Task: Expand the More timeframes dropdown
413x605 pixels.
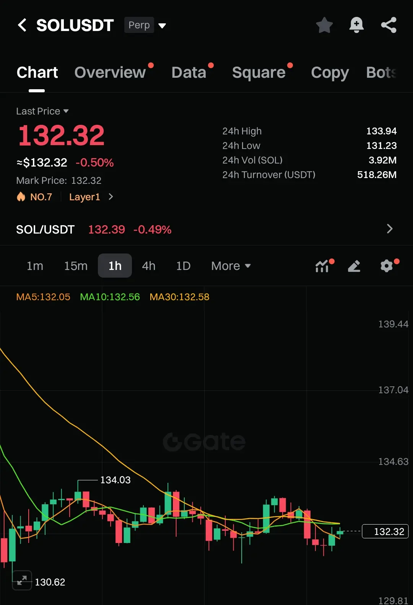Action: pos(231,266)
